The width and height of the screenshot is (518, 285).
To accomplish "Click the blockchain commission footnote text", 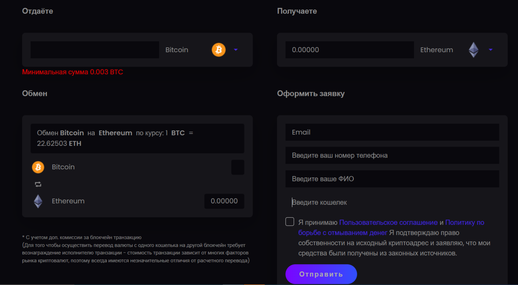I will point(136,249).
